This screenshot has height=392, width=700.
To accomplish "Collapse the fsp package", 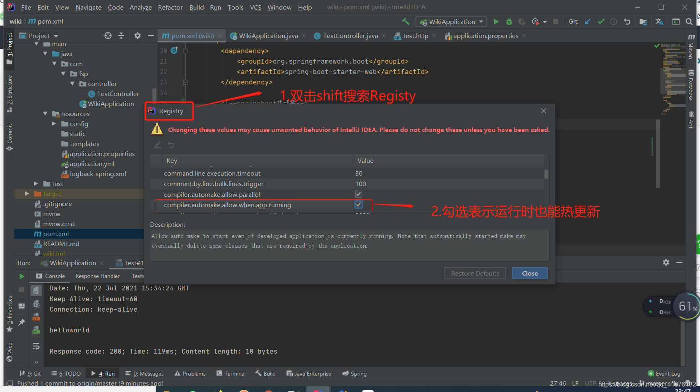I will click(63, 74).
